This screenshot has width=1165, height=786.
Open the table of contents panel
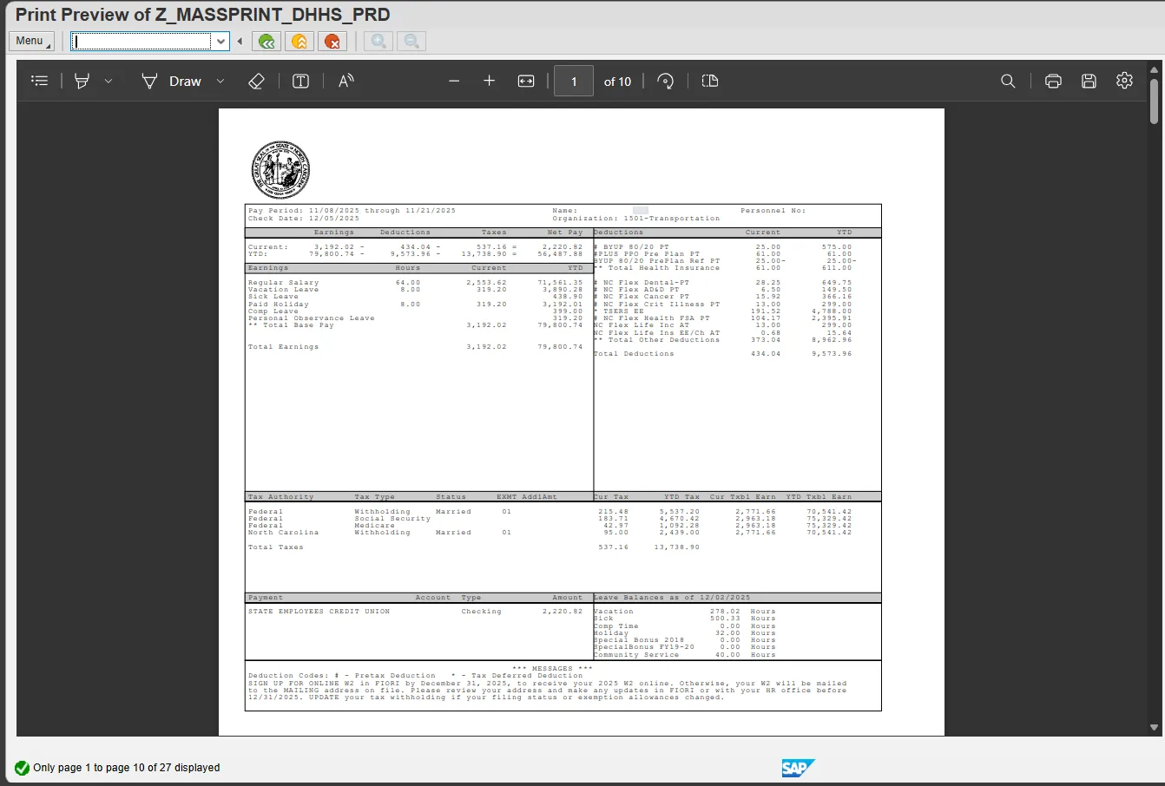point(39,81)
